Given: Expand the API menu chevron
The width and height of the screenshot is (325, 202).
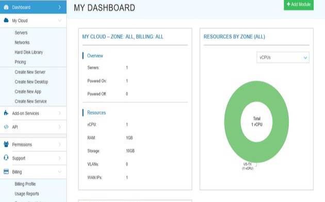Looking at the screenshot, I should click(60, 127).
